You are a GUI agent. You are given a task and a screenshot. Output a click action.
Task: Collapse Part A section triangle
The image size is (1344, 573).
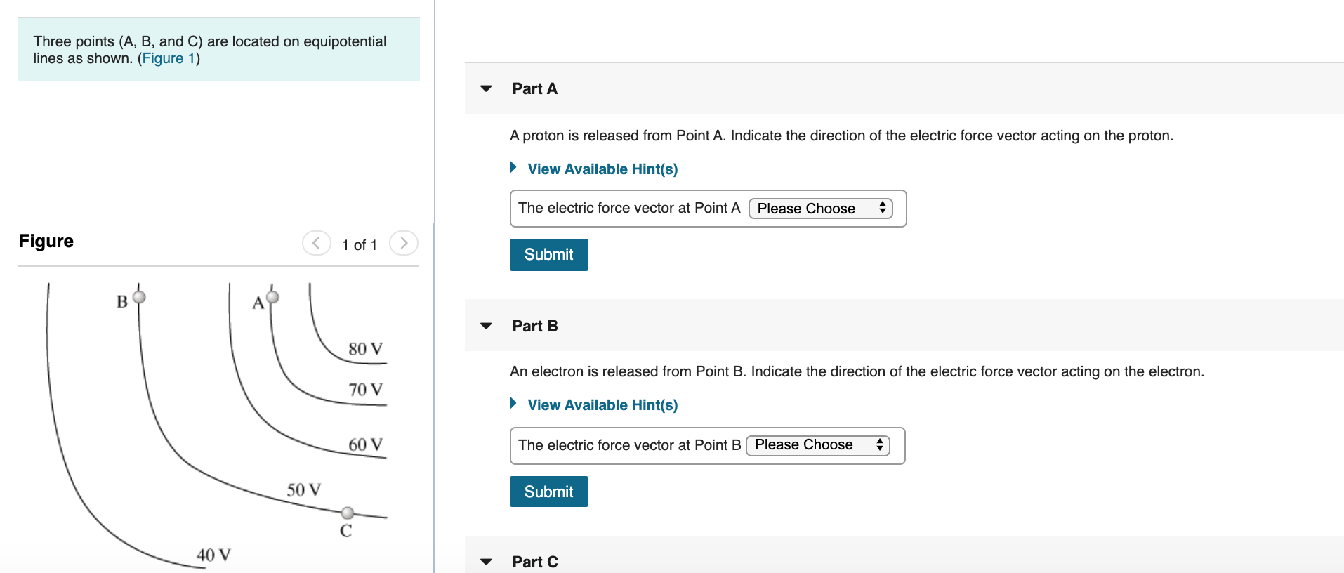(x=486, y=88)
